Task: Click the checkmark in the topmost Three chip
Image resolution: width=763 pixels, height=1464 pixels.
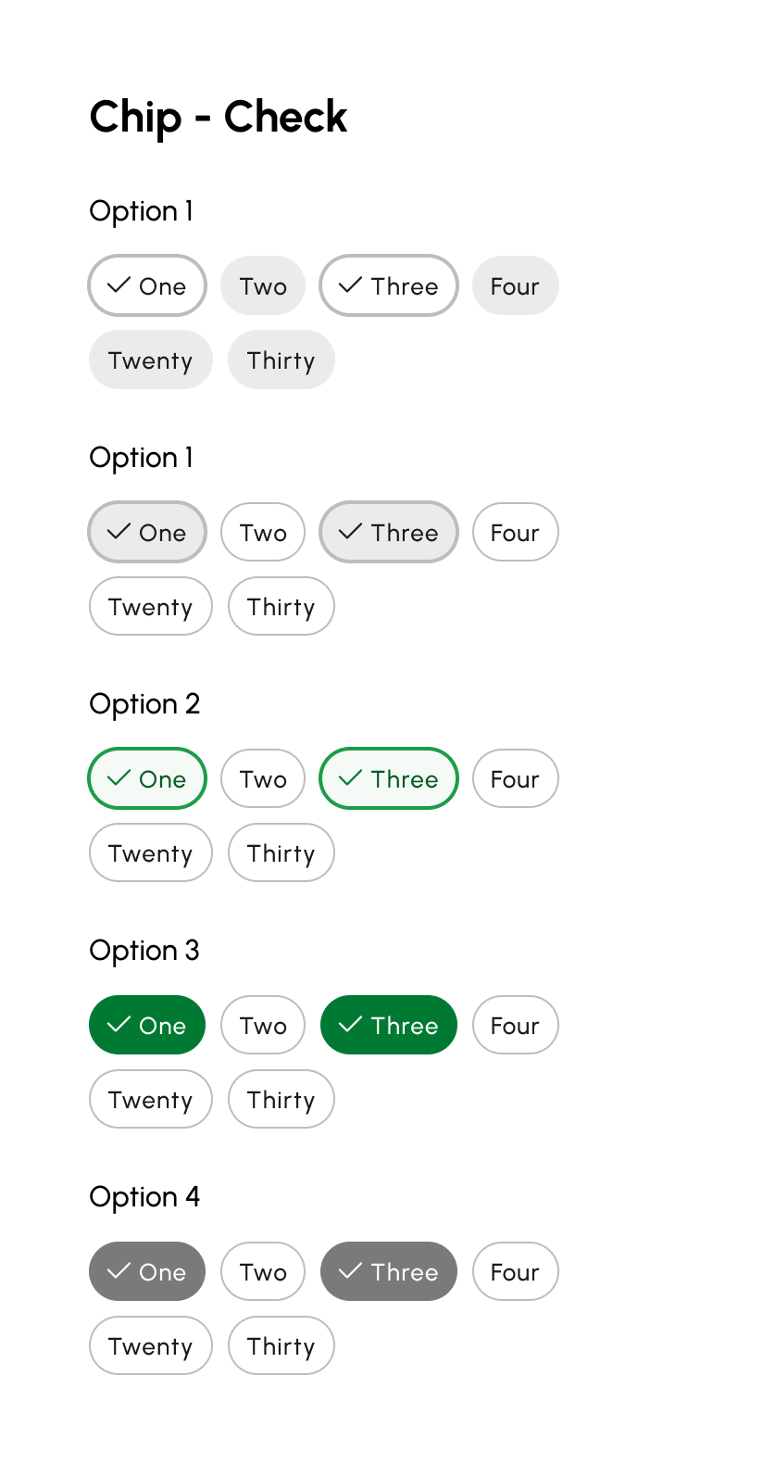Action: (350, 285)
